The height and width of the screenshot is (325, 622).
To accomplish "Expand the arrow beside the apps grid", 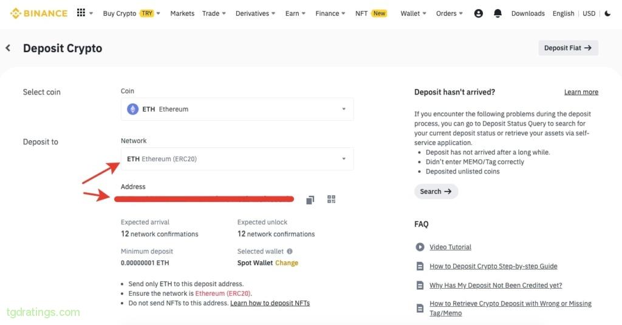I will click(91, 13).
